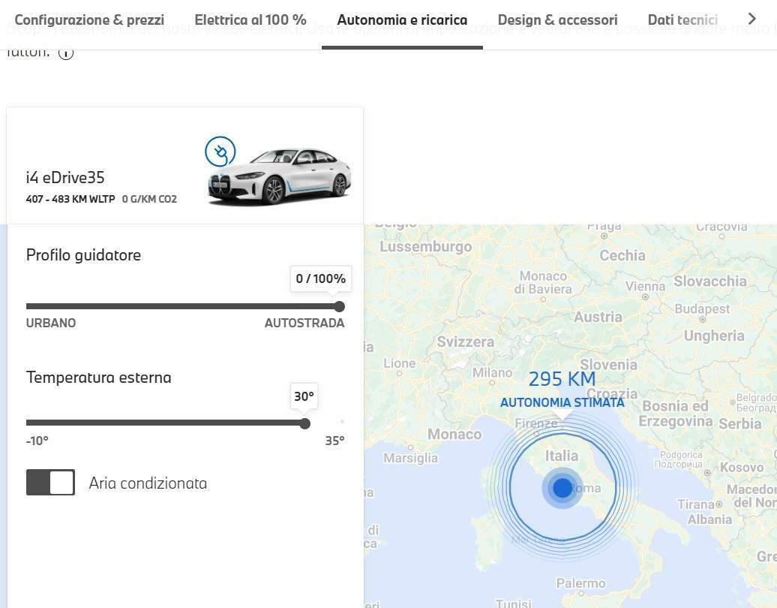777x608 pixels.
Task: Open the Configurazione & prezzi tab
Action: (x=89, y=20)
